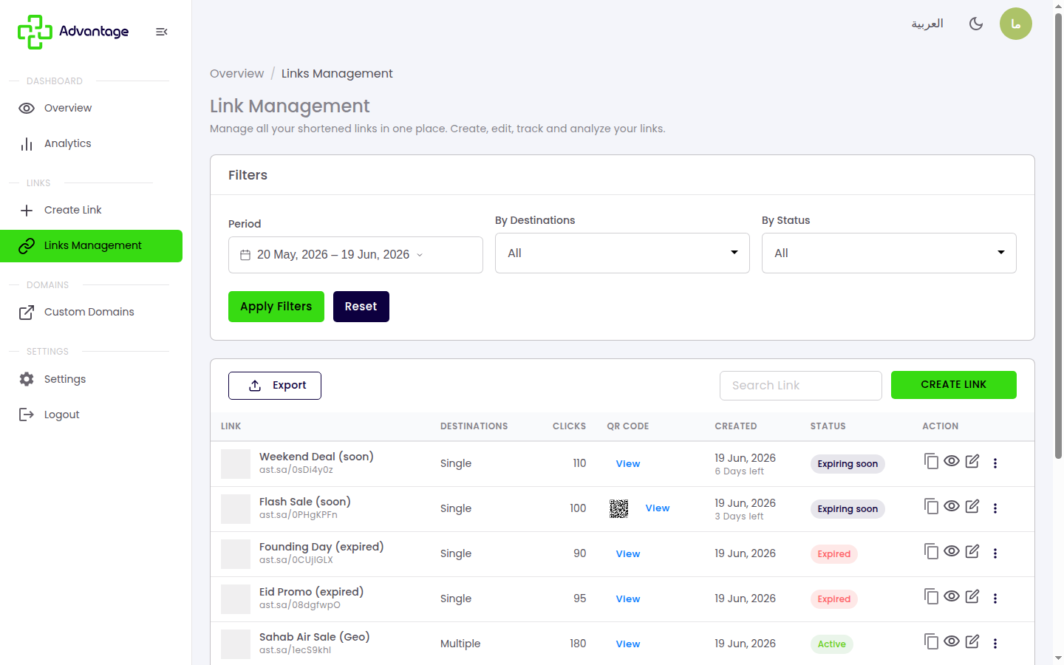Image resolution: width=1064 pixels, height=665 pixels.
Task: View details of Weekend Deal link
Action: coord(952,461)
